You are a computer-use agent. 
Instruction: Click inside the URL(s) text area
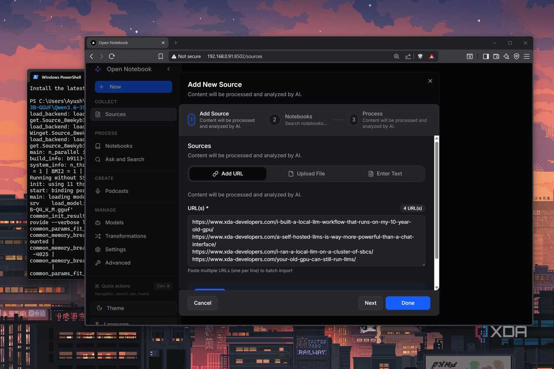click(x=306, y=240)
